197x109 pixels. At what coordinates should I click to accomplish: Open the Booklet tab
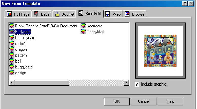pyautogui.click(x=64, y=14)
